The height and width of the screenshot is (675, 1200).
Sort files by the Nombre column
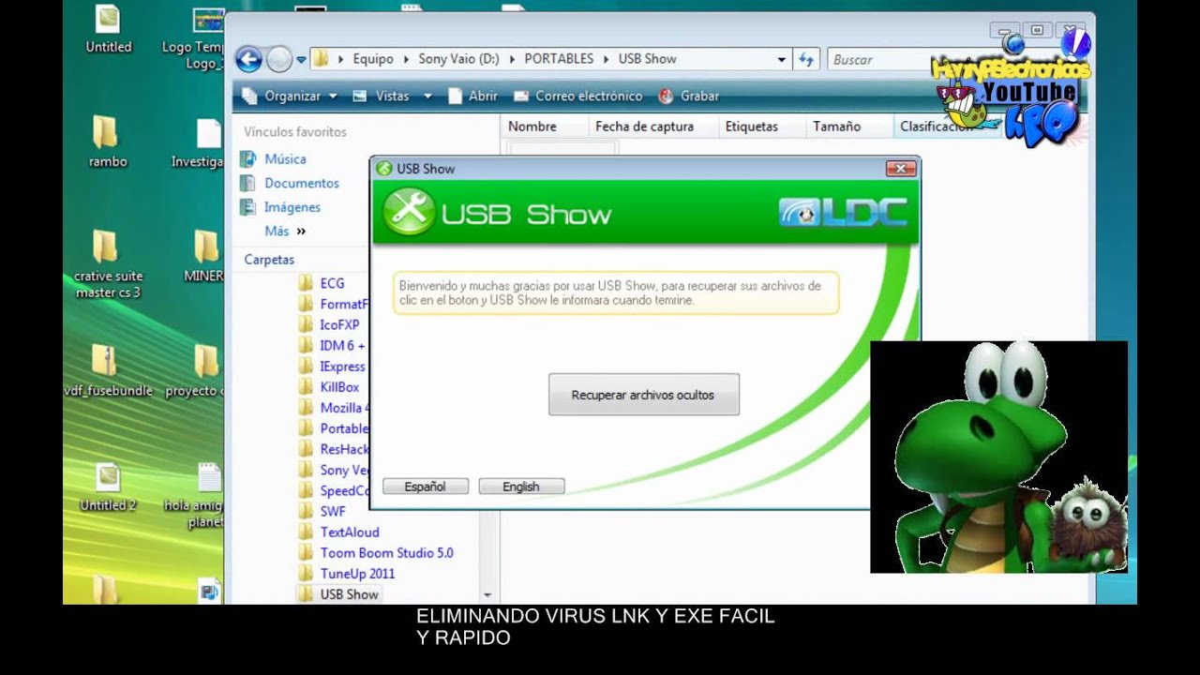(532, 127)
